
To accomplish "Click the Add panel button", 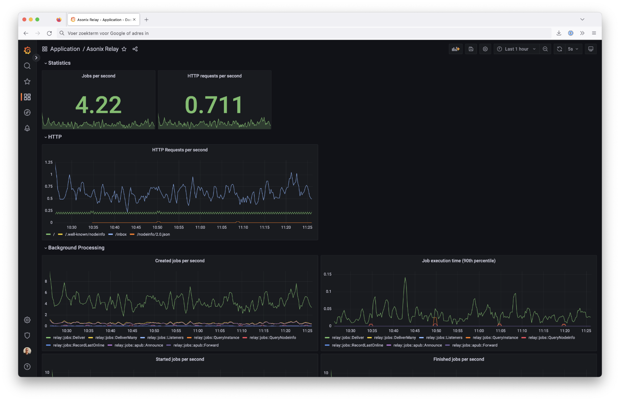I will pyautogui.click(x=456, y=49).
